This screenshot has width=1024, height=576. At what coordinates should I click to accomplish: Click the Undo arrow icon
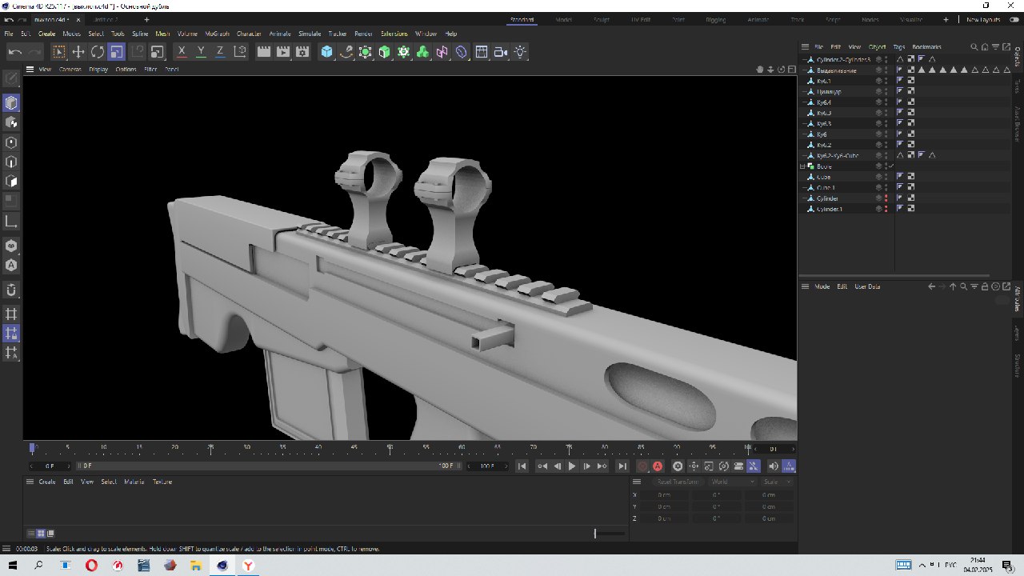[15, 52]
